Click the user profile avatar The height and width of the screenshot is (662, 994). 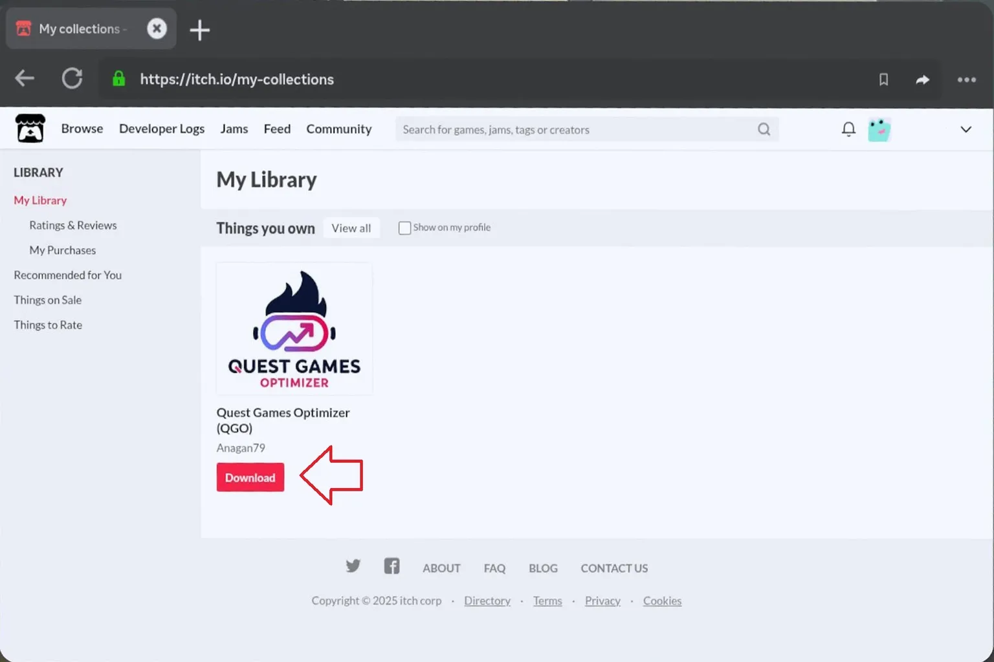(x=879, y=130)
